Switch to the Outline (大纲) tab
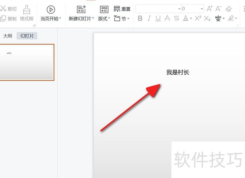 7,36
